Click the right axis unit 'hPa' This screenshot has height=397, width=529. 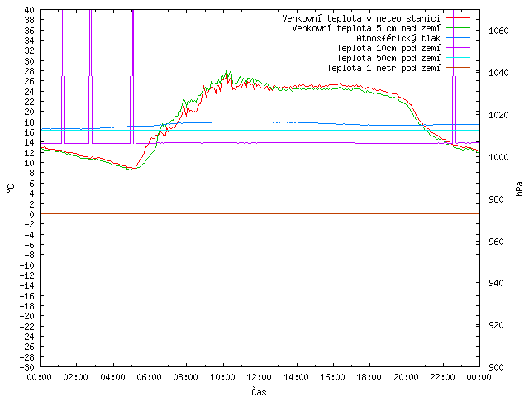point(519,189)
